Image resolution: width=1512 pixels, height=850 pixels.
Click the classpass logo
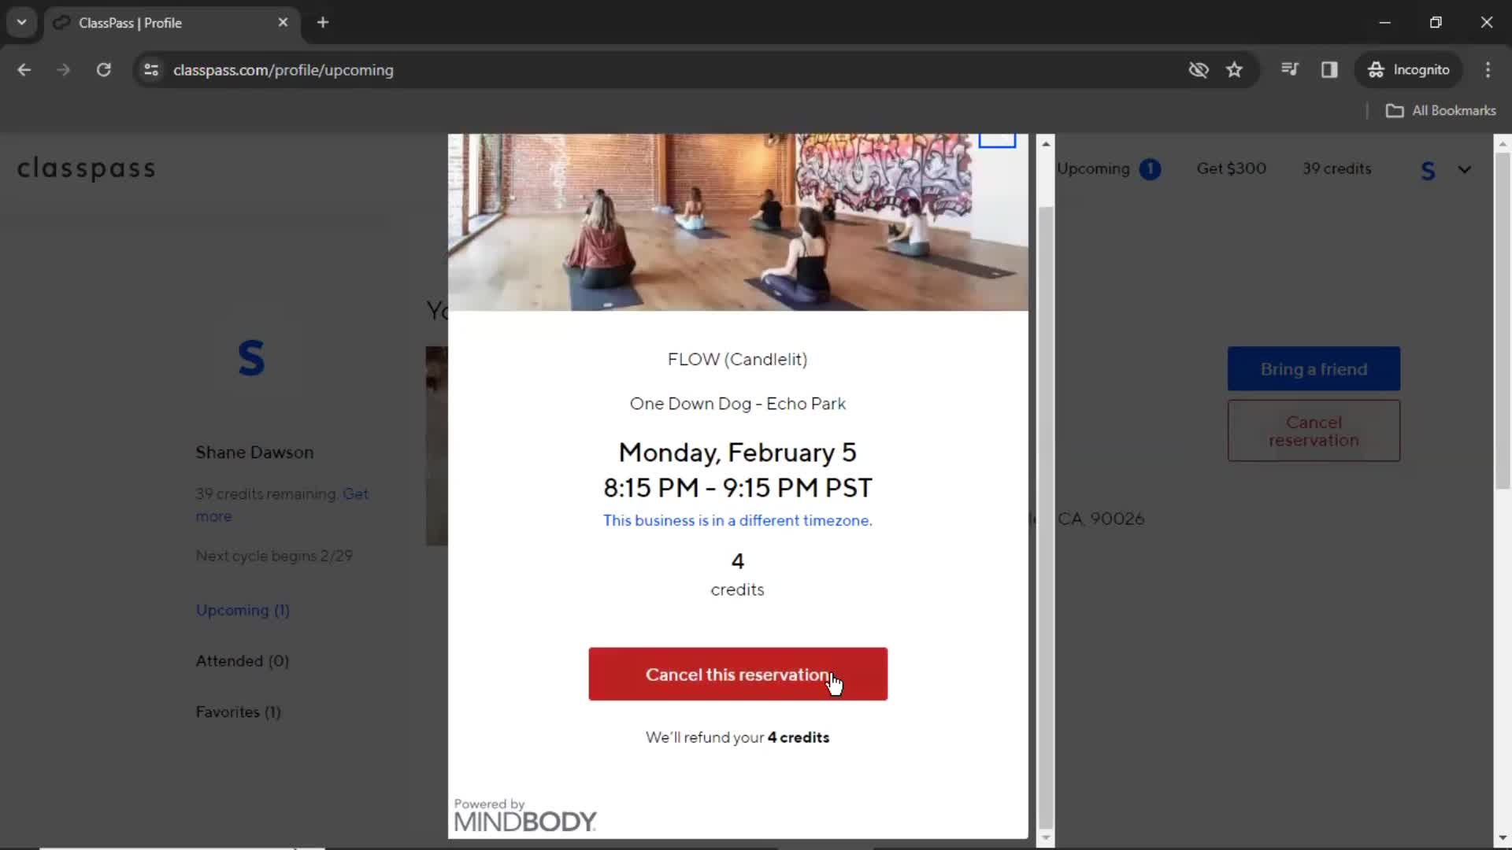click(87, 168)
